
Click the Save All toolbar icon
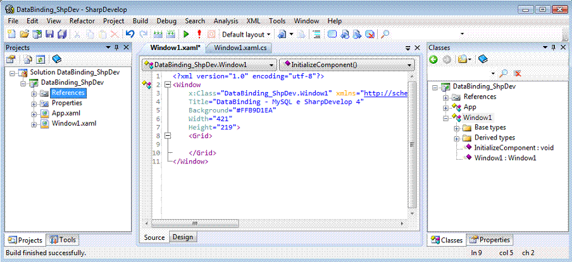coord(63,34)
